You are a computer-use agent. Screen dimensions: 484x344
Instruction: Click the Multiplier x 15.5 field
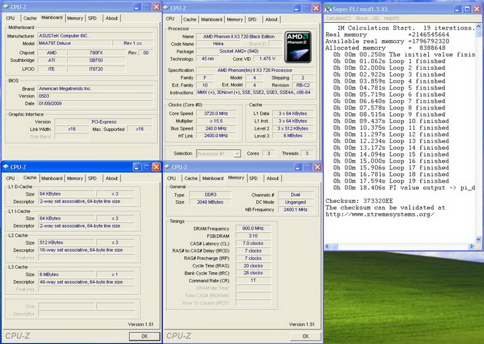pyautogui.click(x=216, y=121)
